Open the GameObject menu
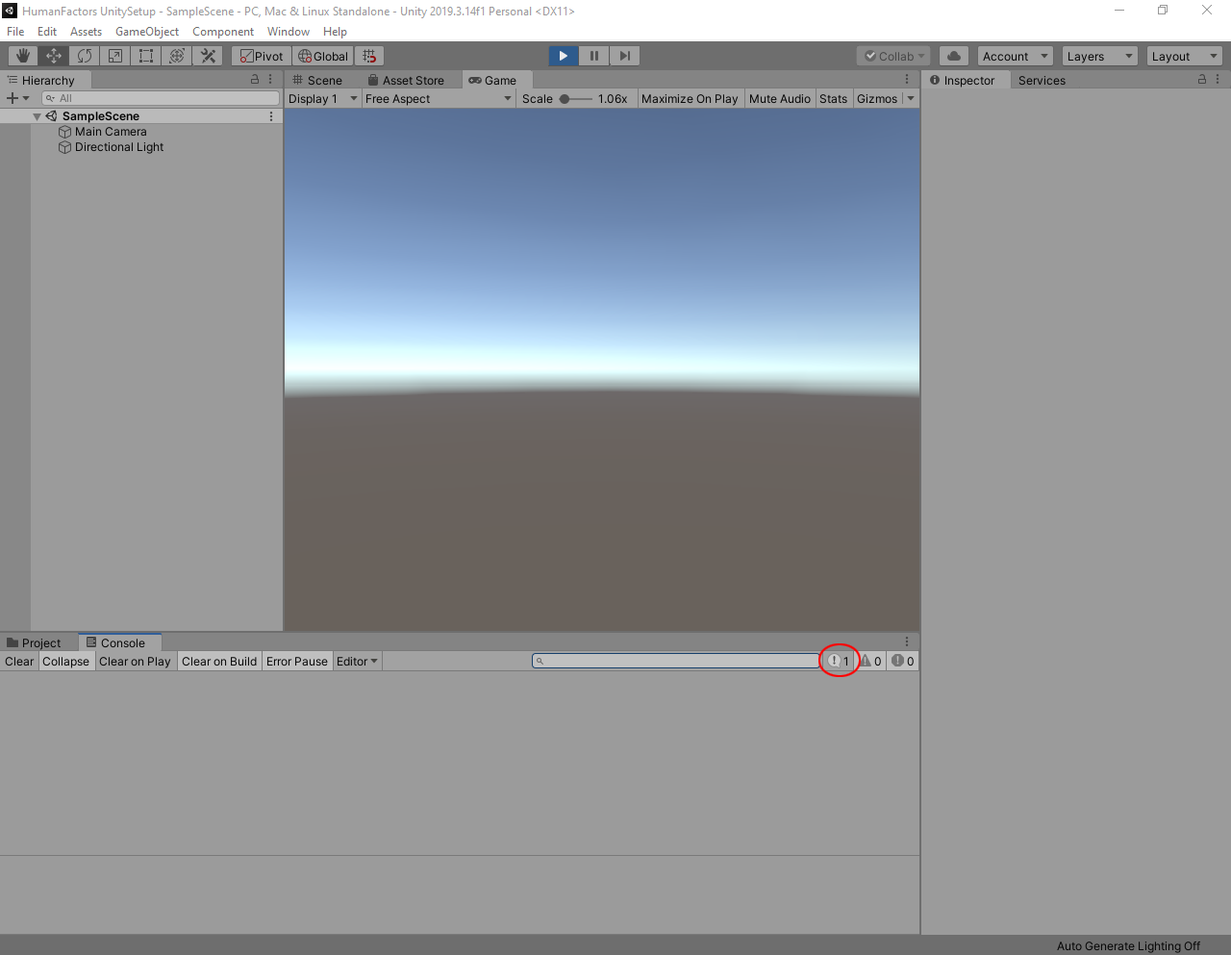This screenshot has height=955, width=1231. coord(147,31)
